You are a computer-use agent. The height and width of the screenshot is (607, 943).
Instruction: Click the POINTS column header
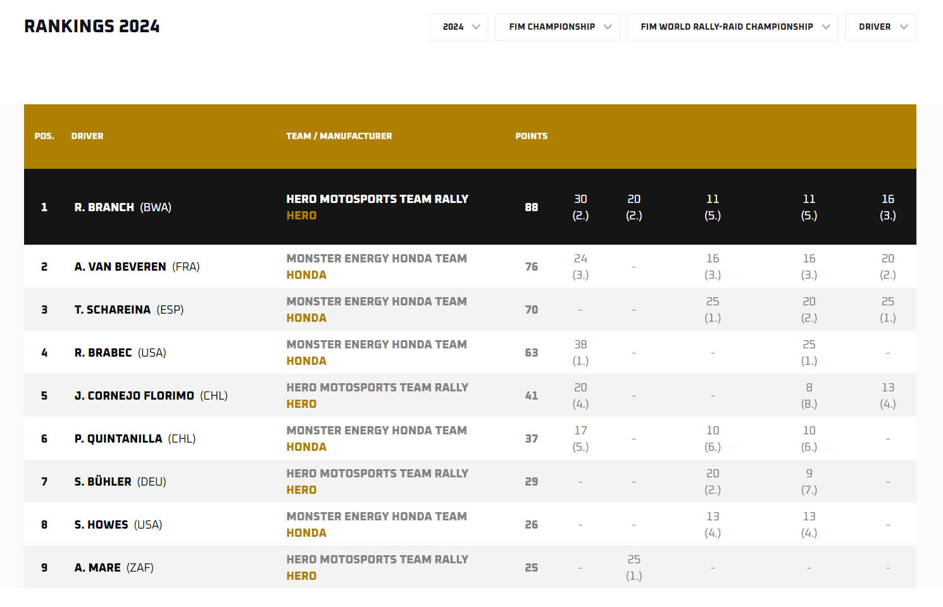coord(532,136)
